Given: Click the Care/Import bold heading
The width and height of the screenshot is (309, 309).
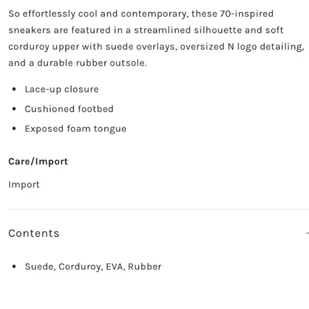Looking at the screenshot, I should (x=38, y=162).
